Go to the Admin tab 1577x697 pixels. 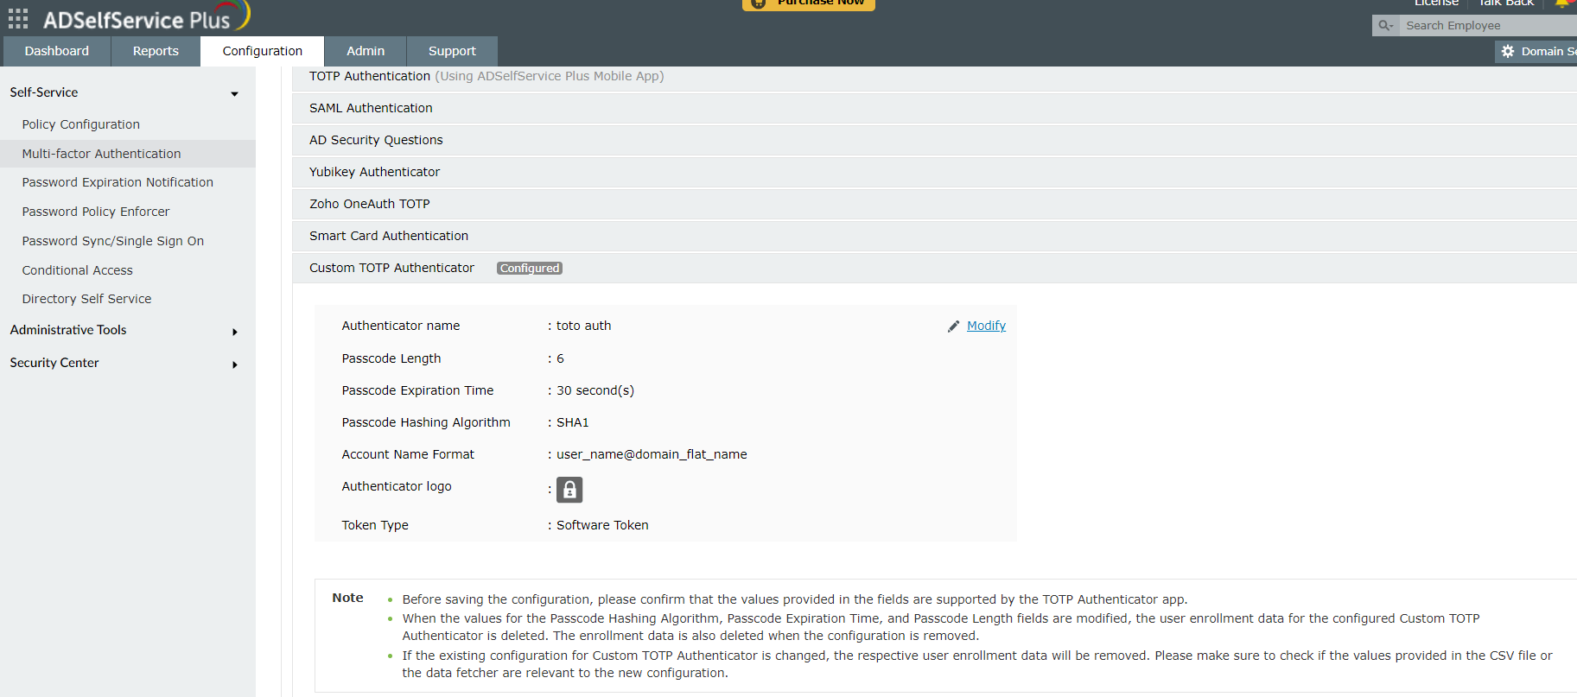tap(366, 51)
